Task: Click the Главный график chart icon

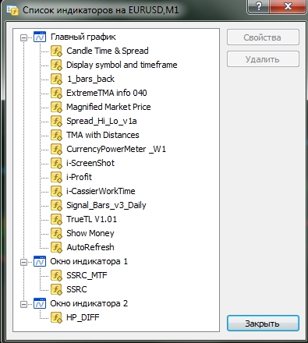Action: pyautogui.click(x=40, y=37)
